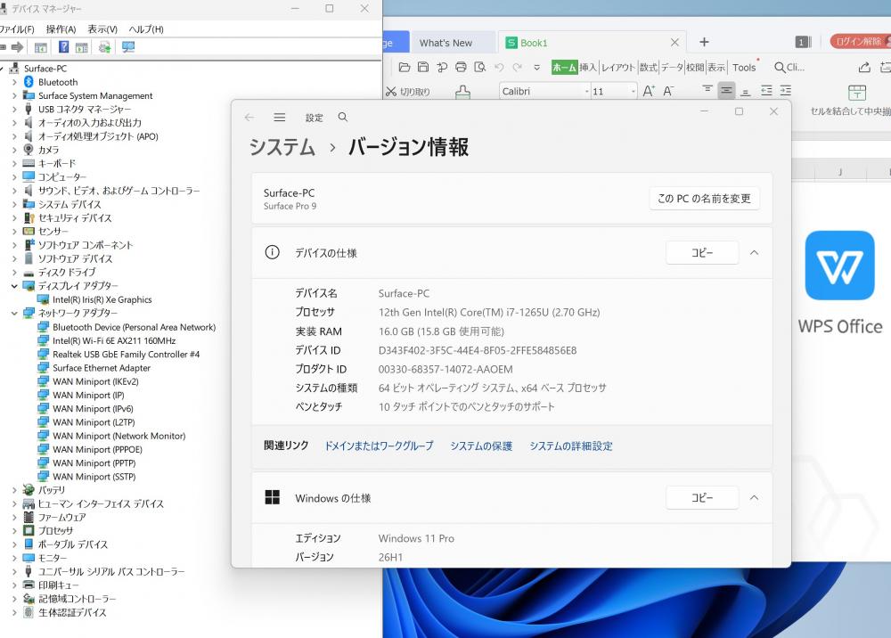The image size is (891, 638).
Task: Open システムの詳細設定 link
Action: (571, 446)
